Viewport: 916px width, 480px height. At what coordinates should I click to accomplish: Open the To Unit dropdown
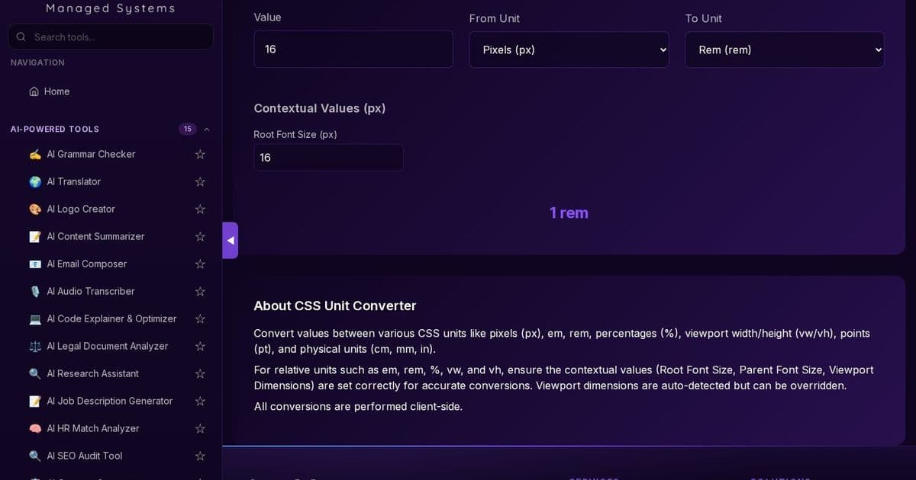pyautogui.click(x=784, y=50)
